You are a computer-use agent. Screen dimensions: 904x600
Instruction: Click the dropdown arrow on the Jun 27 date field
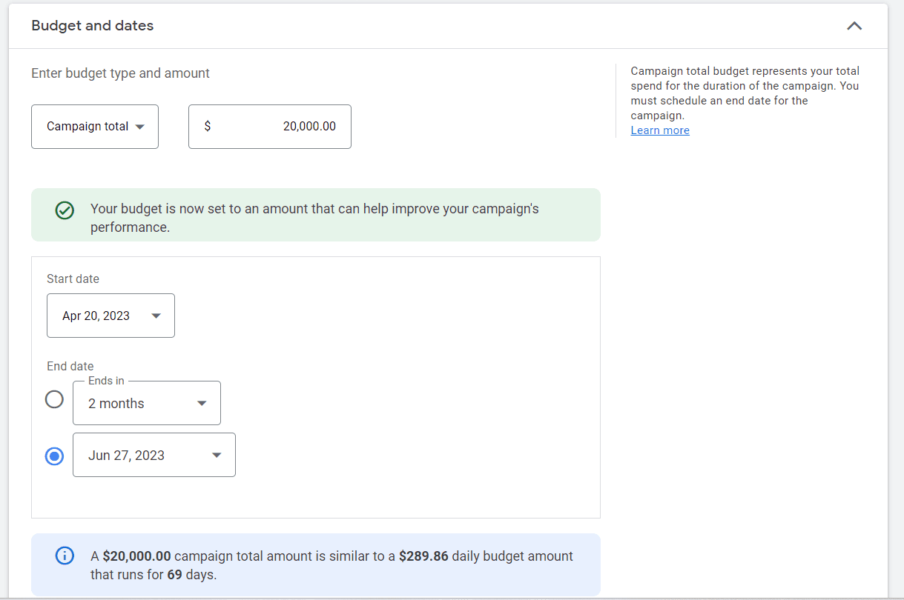click(216, 455)
